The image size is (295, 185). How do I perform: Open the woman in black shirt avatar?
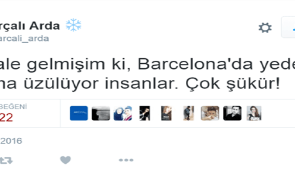coord(167,113)
